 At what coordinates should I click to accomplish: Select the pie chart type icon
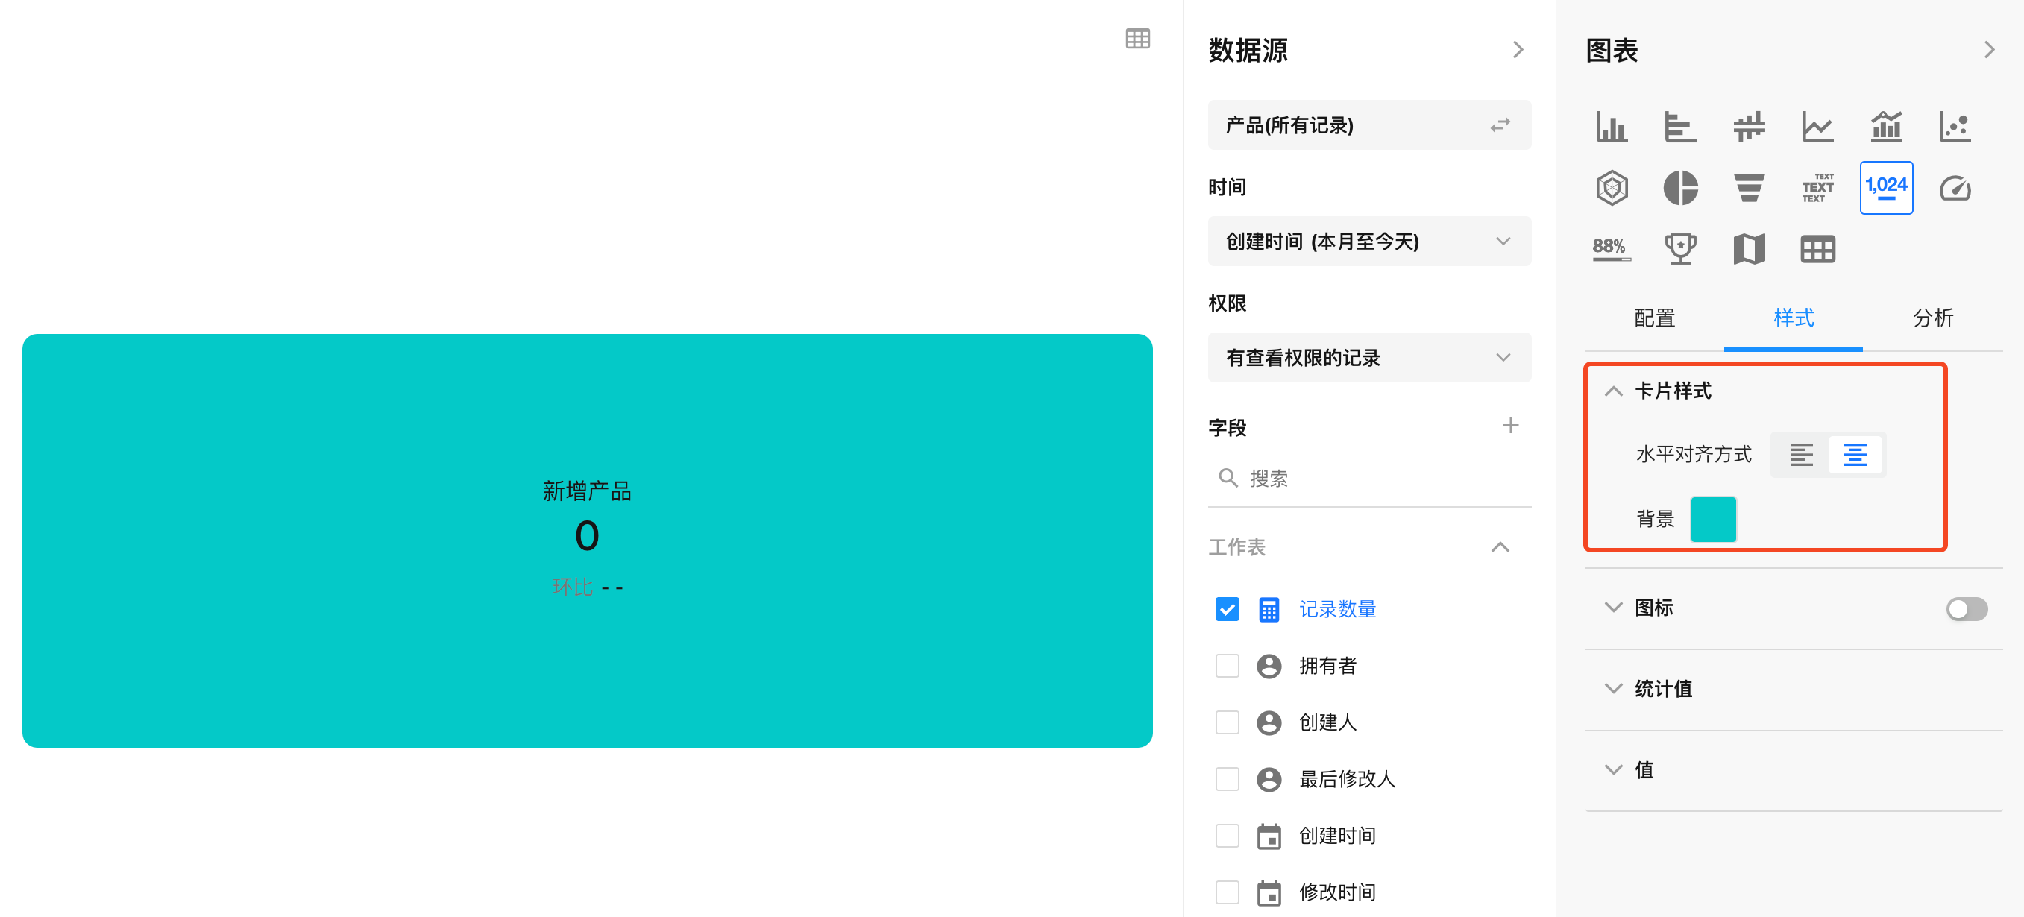coord(1680,188)
